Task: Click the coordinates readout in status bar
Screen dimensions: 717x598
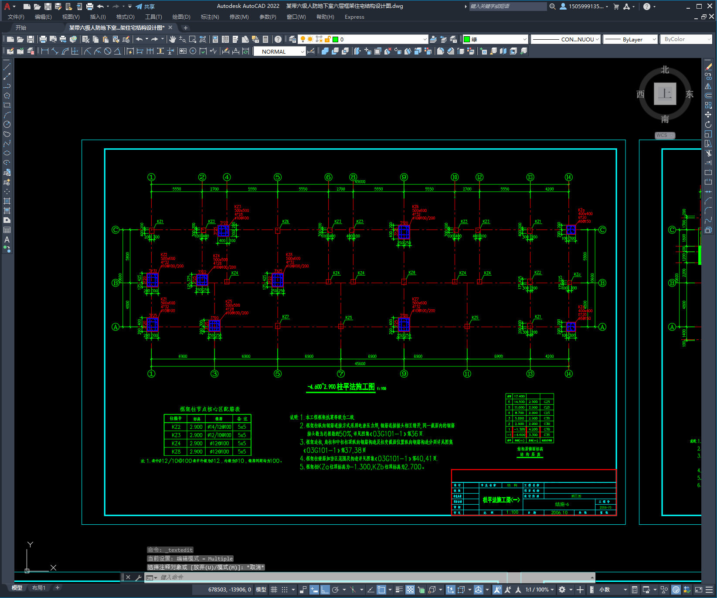Action: pos(230,589)
